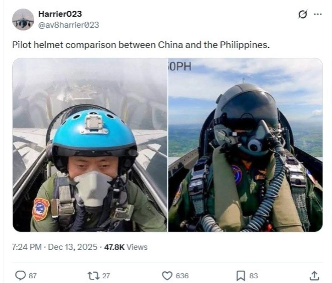Open the Dec 13, 2025 date link
Image resolution: width=332 pixels, height=283 pixels.
tap(73, 247)
